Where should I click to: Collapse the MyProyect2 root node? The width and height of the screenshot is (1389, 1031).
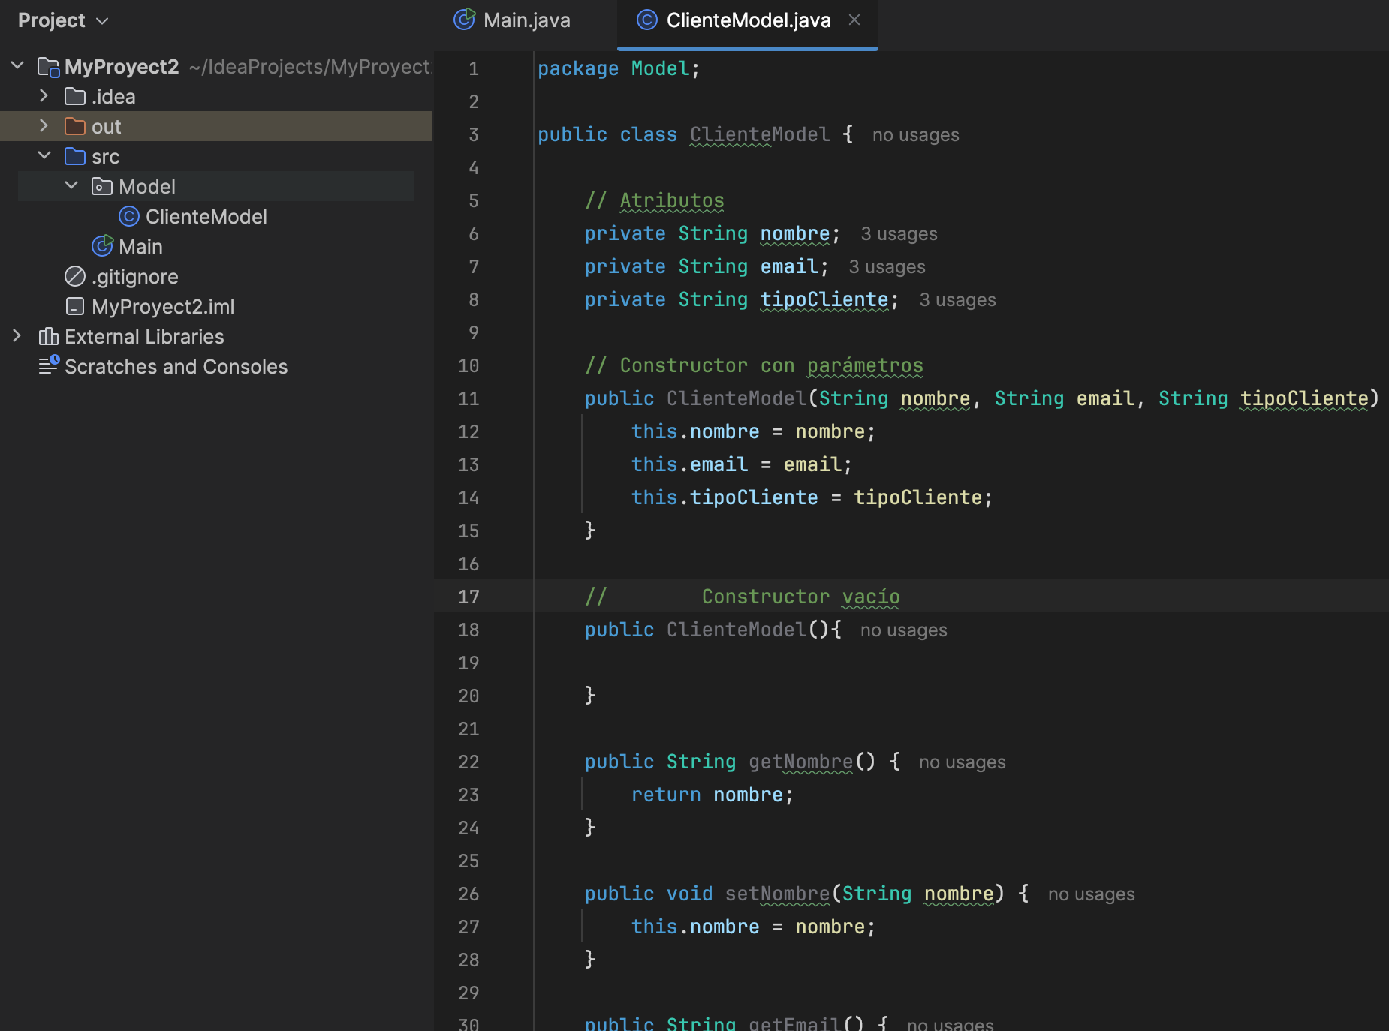(18, 66)
